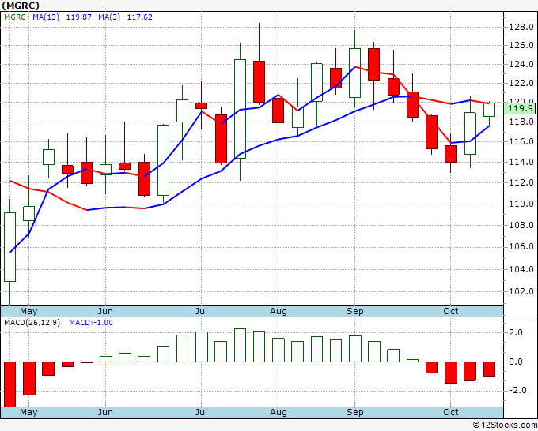Click the tall white candlestick at far left

tap(10, 247)
